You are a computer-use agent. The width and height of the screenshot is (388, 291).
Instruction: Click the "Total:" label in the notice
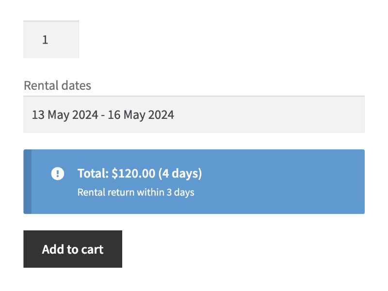pos(93,173)
